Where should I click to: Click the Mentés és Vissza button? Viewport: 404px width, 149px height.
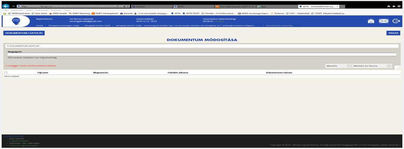tap(372, 66)
